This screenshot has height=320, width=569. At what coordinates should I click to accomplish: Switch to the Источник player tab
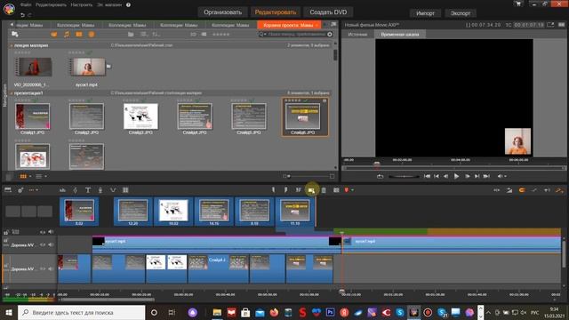click(x=357, y=35)
